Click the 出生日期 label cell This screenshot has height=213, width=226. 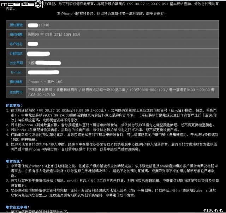16,63
